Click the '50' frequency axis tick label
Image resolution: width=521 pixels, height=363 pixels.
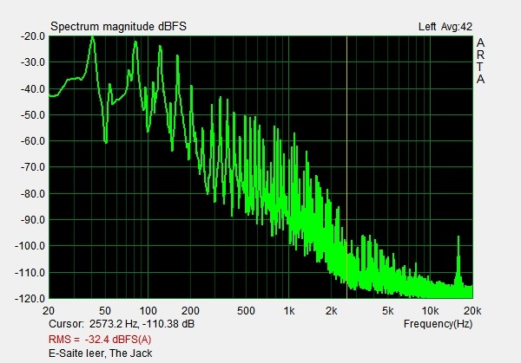(105, 311)
